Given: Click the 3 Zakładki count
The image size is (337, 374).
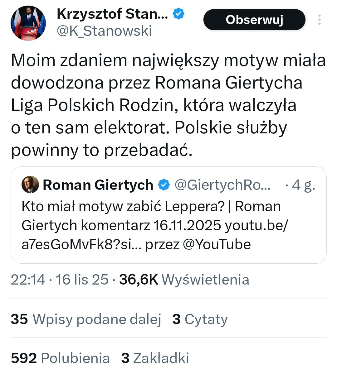Looking at the screenshot, I should 155,358.
